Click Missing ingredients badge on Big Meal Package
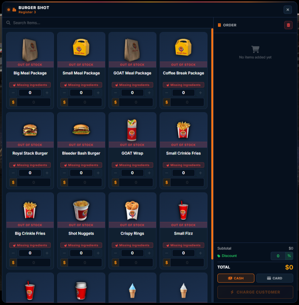Viewport: 299px width, 305px height. [x=30, y=85]
